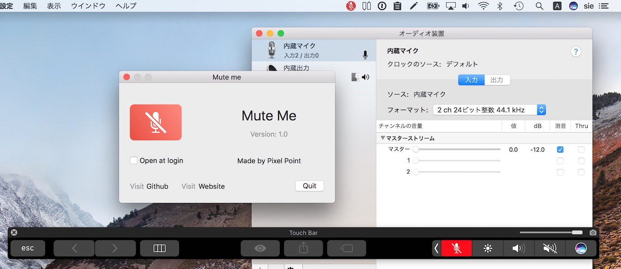Click the red MuteMe mic icon in menu bar
This screenshot has height=269, width=621.
pyautogui.click(x=351, y=6)
